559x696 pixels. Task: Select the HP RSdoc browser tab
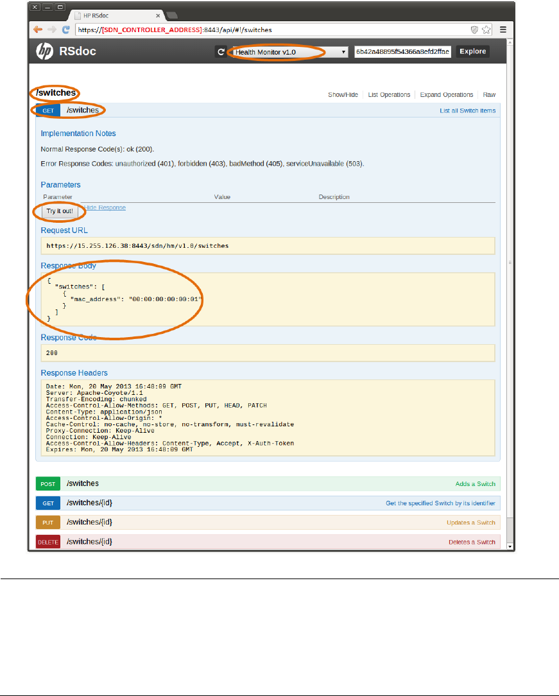point(116,15)
